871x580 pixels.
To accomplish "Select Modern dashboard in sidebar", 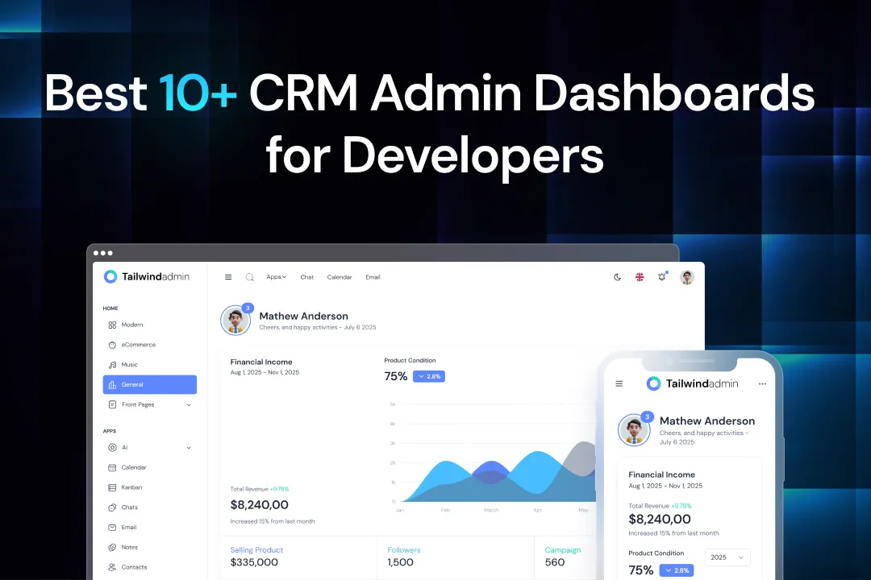I will point(131,325).
